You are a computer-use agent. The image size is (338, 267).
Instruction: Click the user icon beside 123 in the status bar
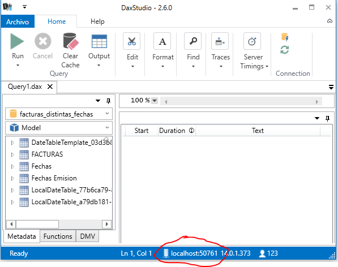[x=262, y=253]
